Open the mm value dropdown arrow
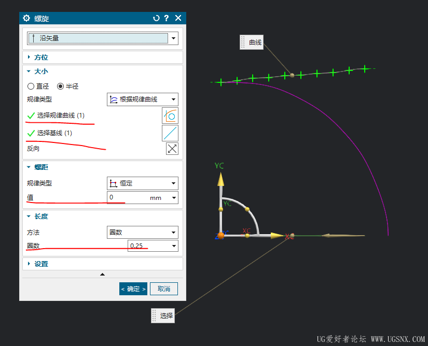The height and width of the screenshot is (346, 428). (x=174, y=198)
